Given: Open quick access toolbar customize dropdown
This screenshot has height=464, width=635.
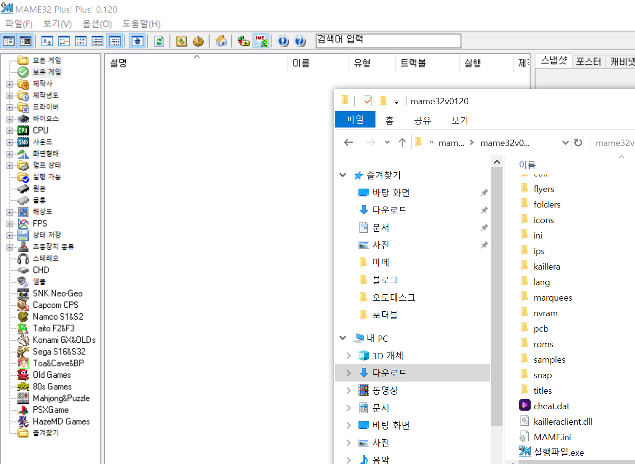Looking at the screenshot, I should coord(396,101).
